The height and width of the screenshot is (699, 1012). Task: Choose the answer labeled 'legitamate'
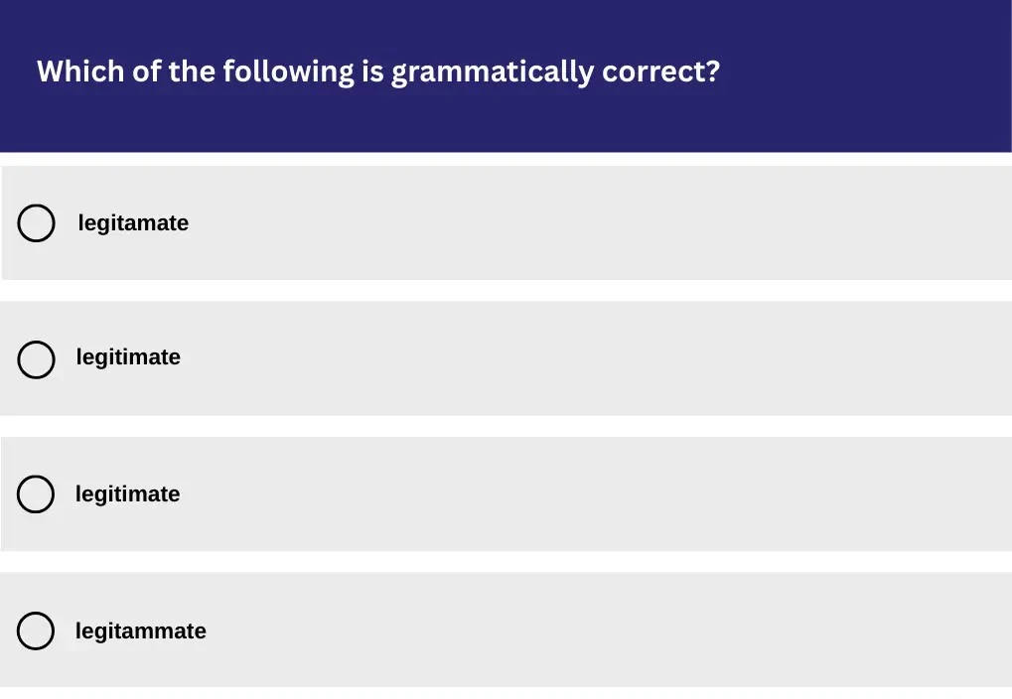[x=133, y=222]
